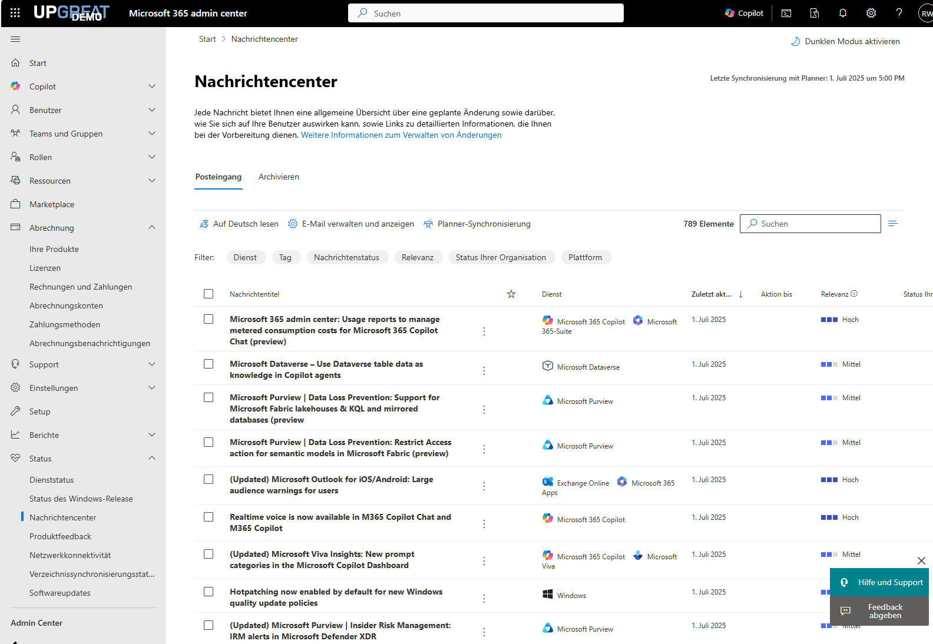Open more options for Viva Insights message
933x644 pixels.
pyautogui.click(x=484, y=561)
